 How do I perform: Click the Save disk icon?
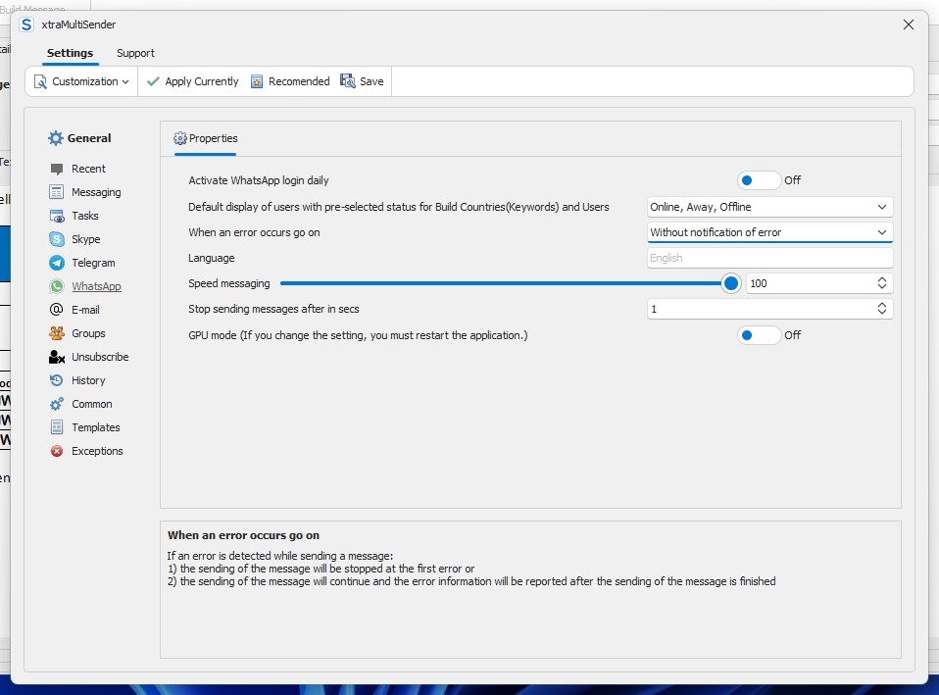tap(347, 81)
